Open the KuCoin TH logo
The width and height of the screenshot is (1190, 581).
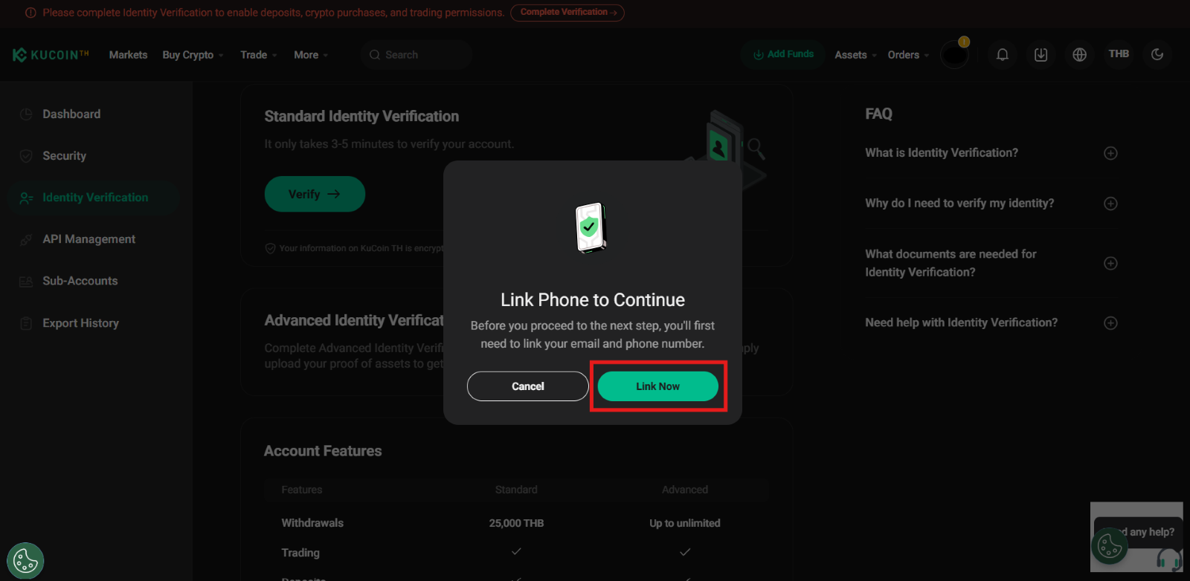[49, 54]
